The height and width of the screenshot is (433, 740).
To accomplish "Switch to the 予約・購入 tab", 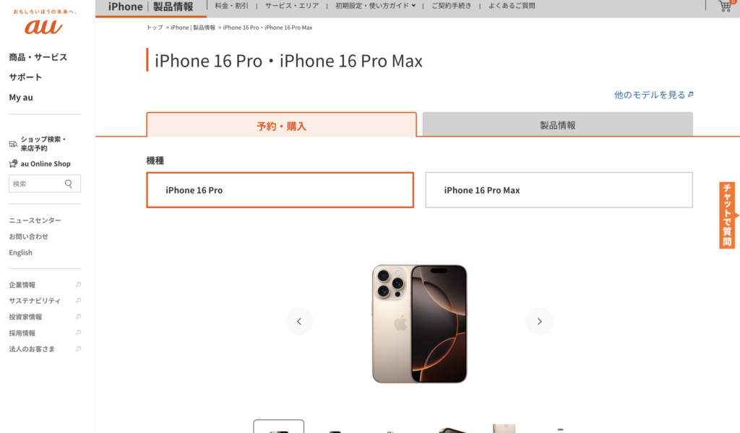I will 281,125.
